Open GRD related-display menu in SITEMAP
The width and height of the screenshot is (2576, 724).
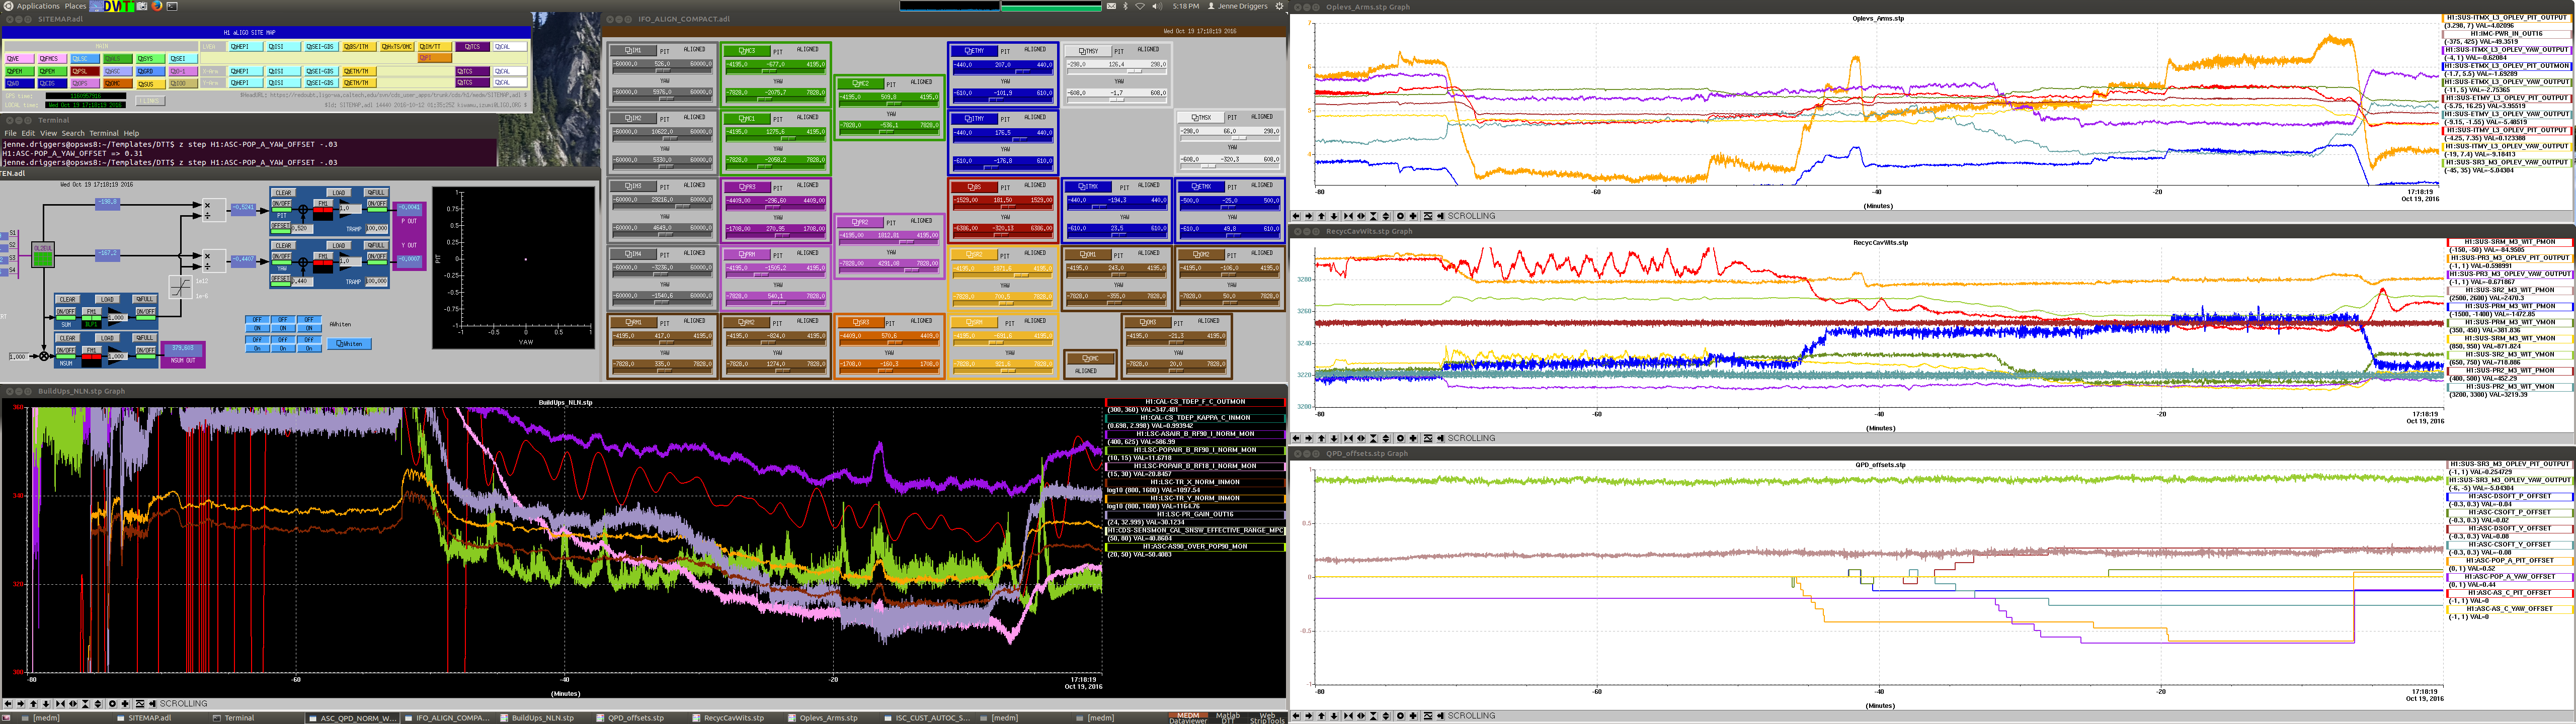pyautogui.click(x=150, y=71)
